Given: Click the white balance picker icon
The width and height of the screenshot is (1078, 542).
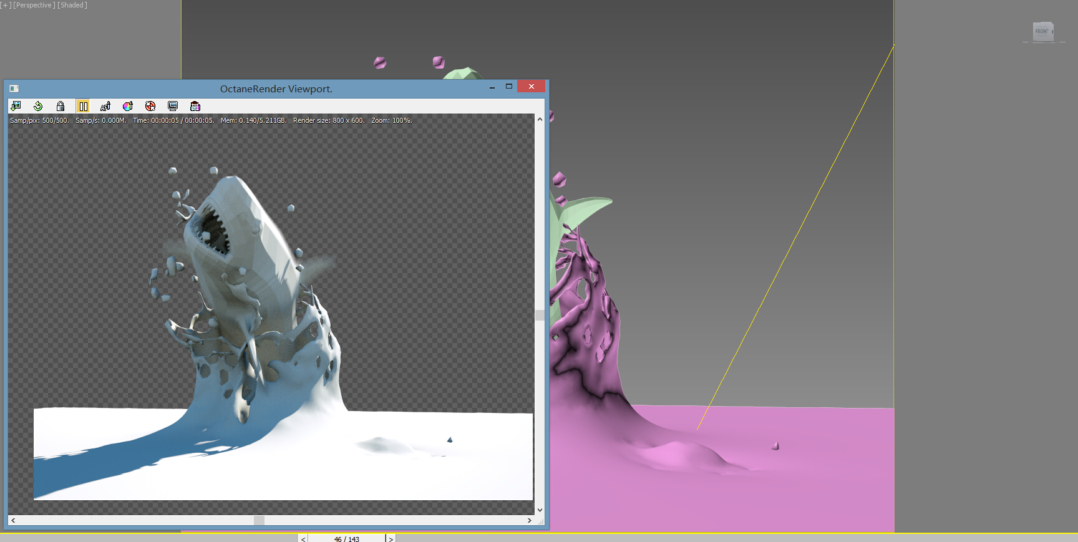Looking at the screenshot, I should tap(150, 106).
